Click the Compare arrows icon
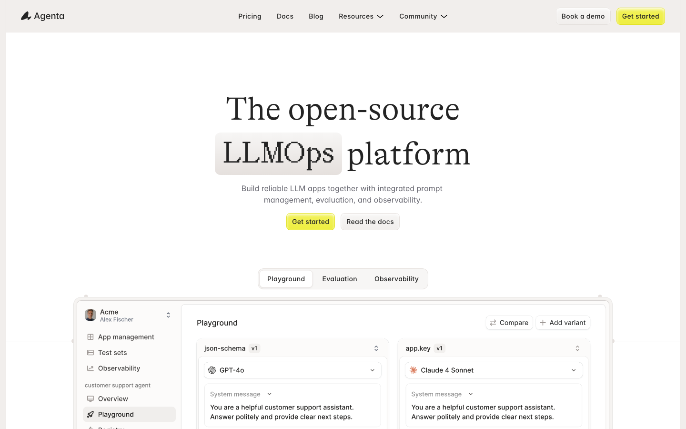Image resolution: width=686 pixels, height=429 pixels. [493, 323]
